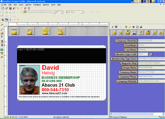The image size is (165, 119).
Task: Select the shape drawing tool
Action: point(2,33)
